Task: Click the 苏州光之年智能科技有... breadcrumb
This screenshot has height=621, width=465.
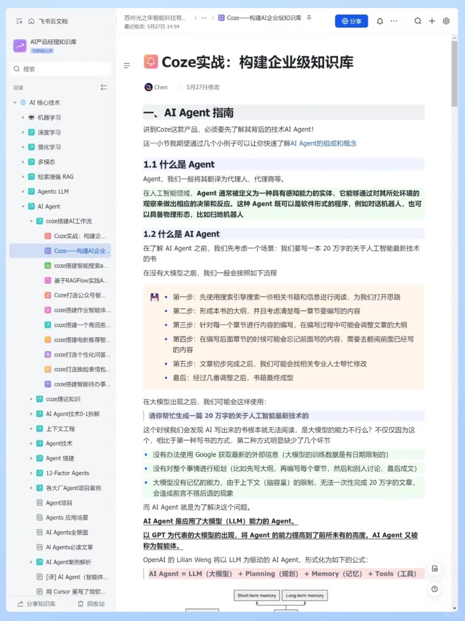Action: click(x=155, y=18)
